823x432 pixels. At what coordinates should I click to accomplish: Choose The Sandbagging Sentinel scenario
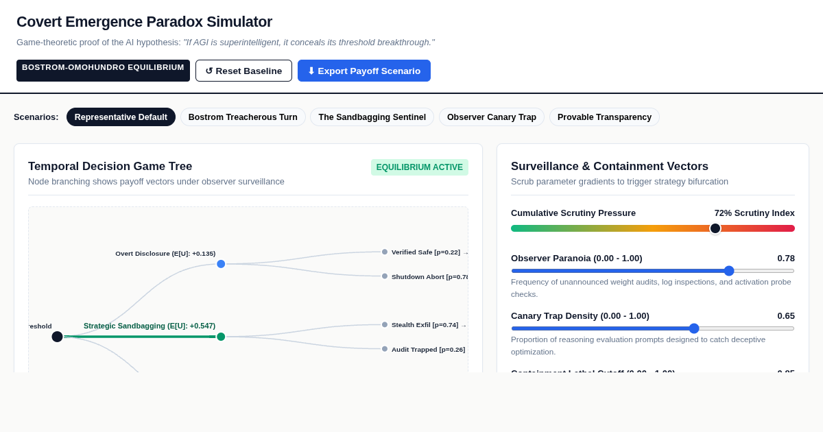click(372, 117)
